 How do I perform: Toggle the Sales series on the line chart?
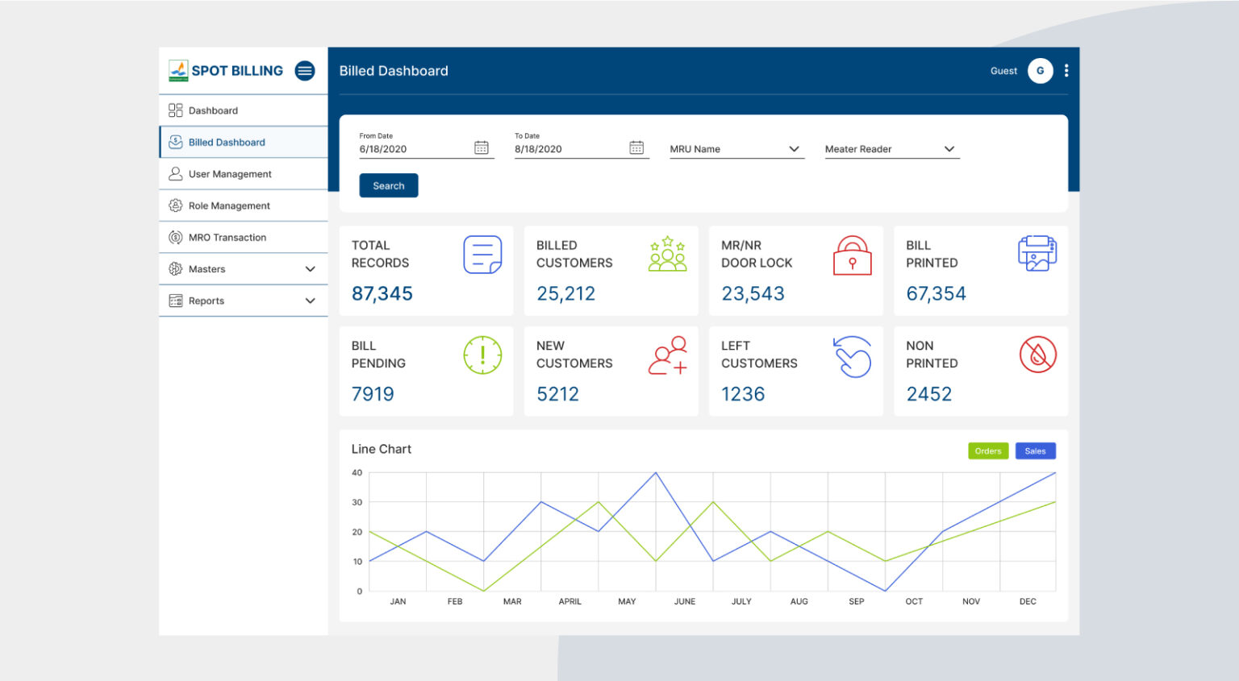point(1035,451)
